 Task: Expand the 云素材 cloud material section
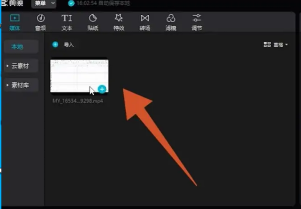pyautogui.click(x=21, y=66)
